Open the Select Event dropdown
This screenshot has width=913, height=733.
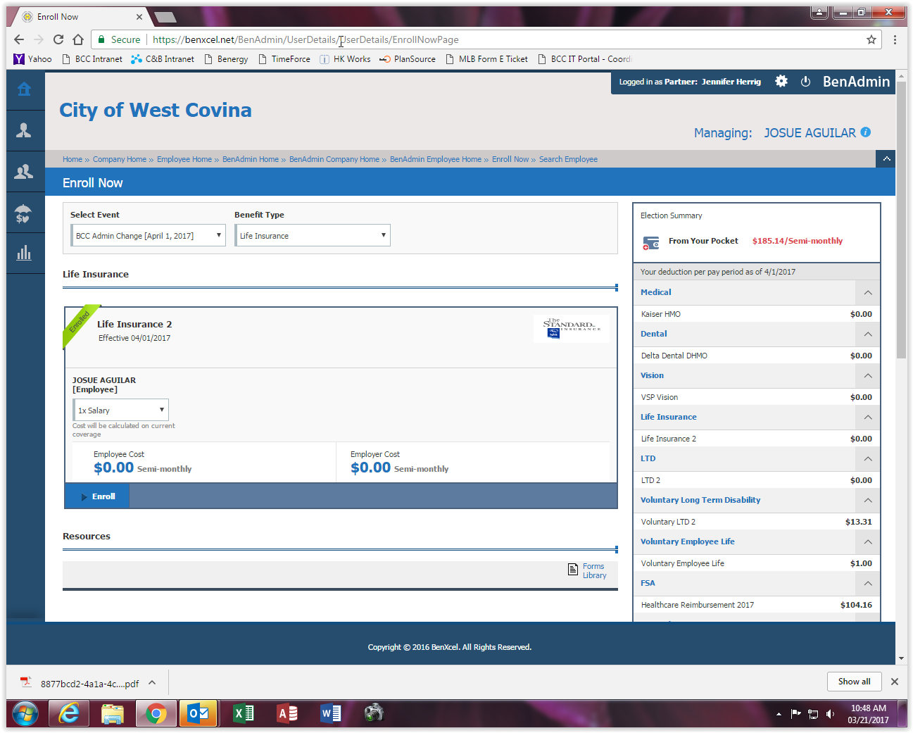click(148, 236)
